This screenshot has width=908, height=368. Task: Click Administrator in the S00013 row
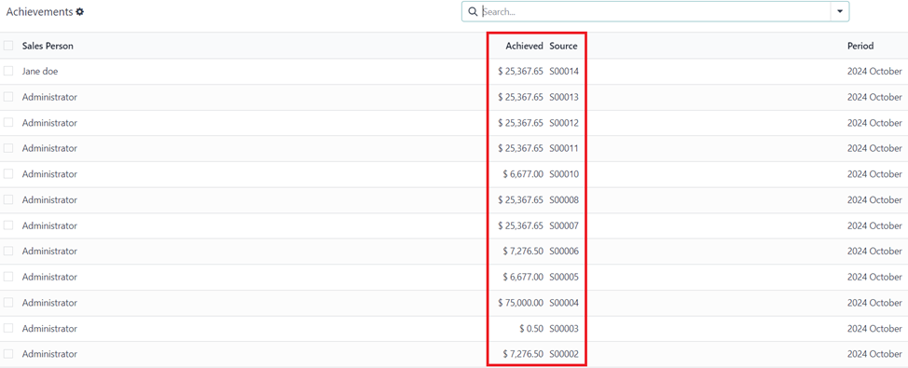pos(49,97)
